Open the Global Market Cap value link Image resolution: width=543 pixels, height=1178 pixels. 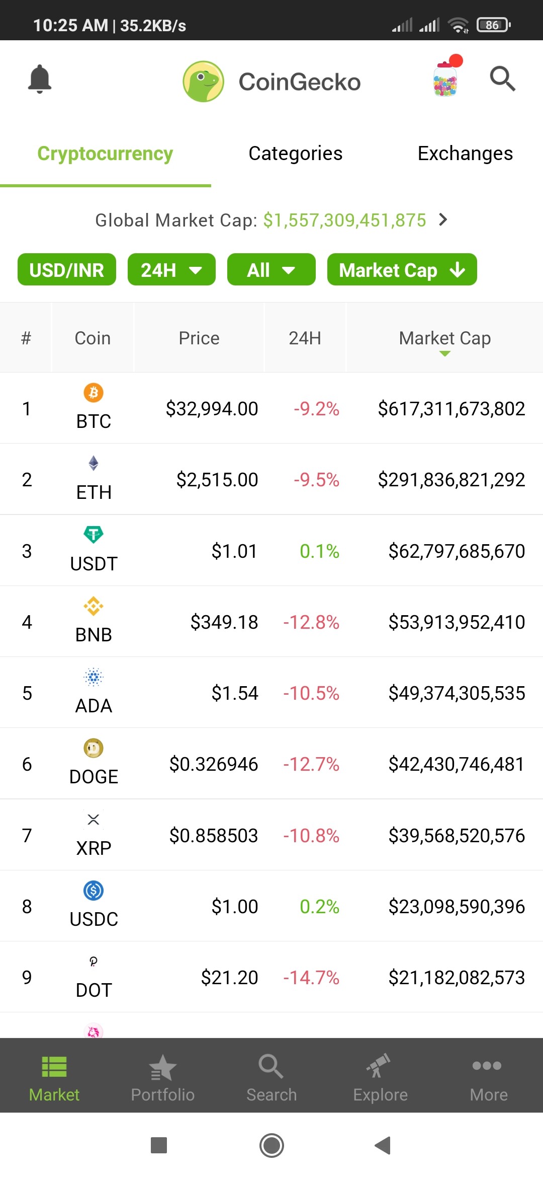pyautogui.click(x=345, y=220)
